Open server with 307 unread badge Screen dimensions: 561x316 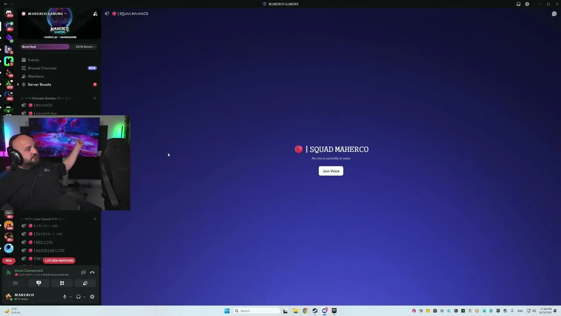9,95
